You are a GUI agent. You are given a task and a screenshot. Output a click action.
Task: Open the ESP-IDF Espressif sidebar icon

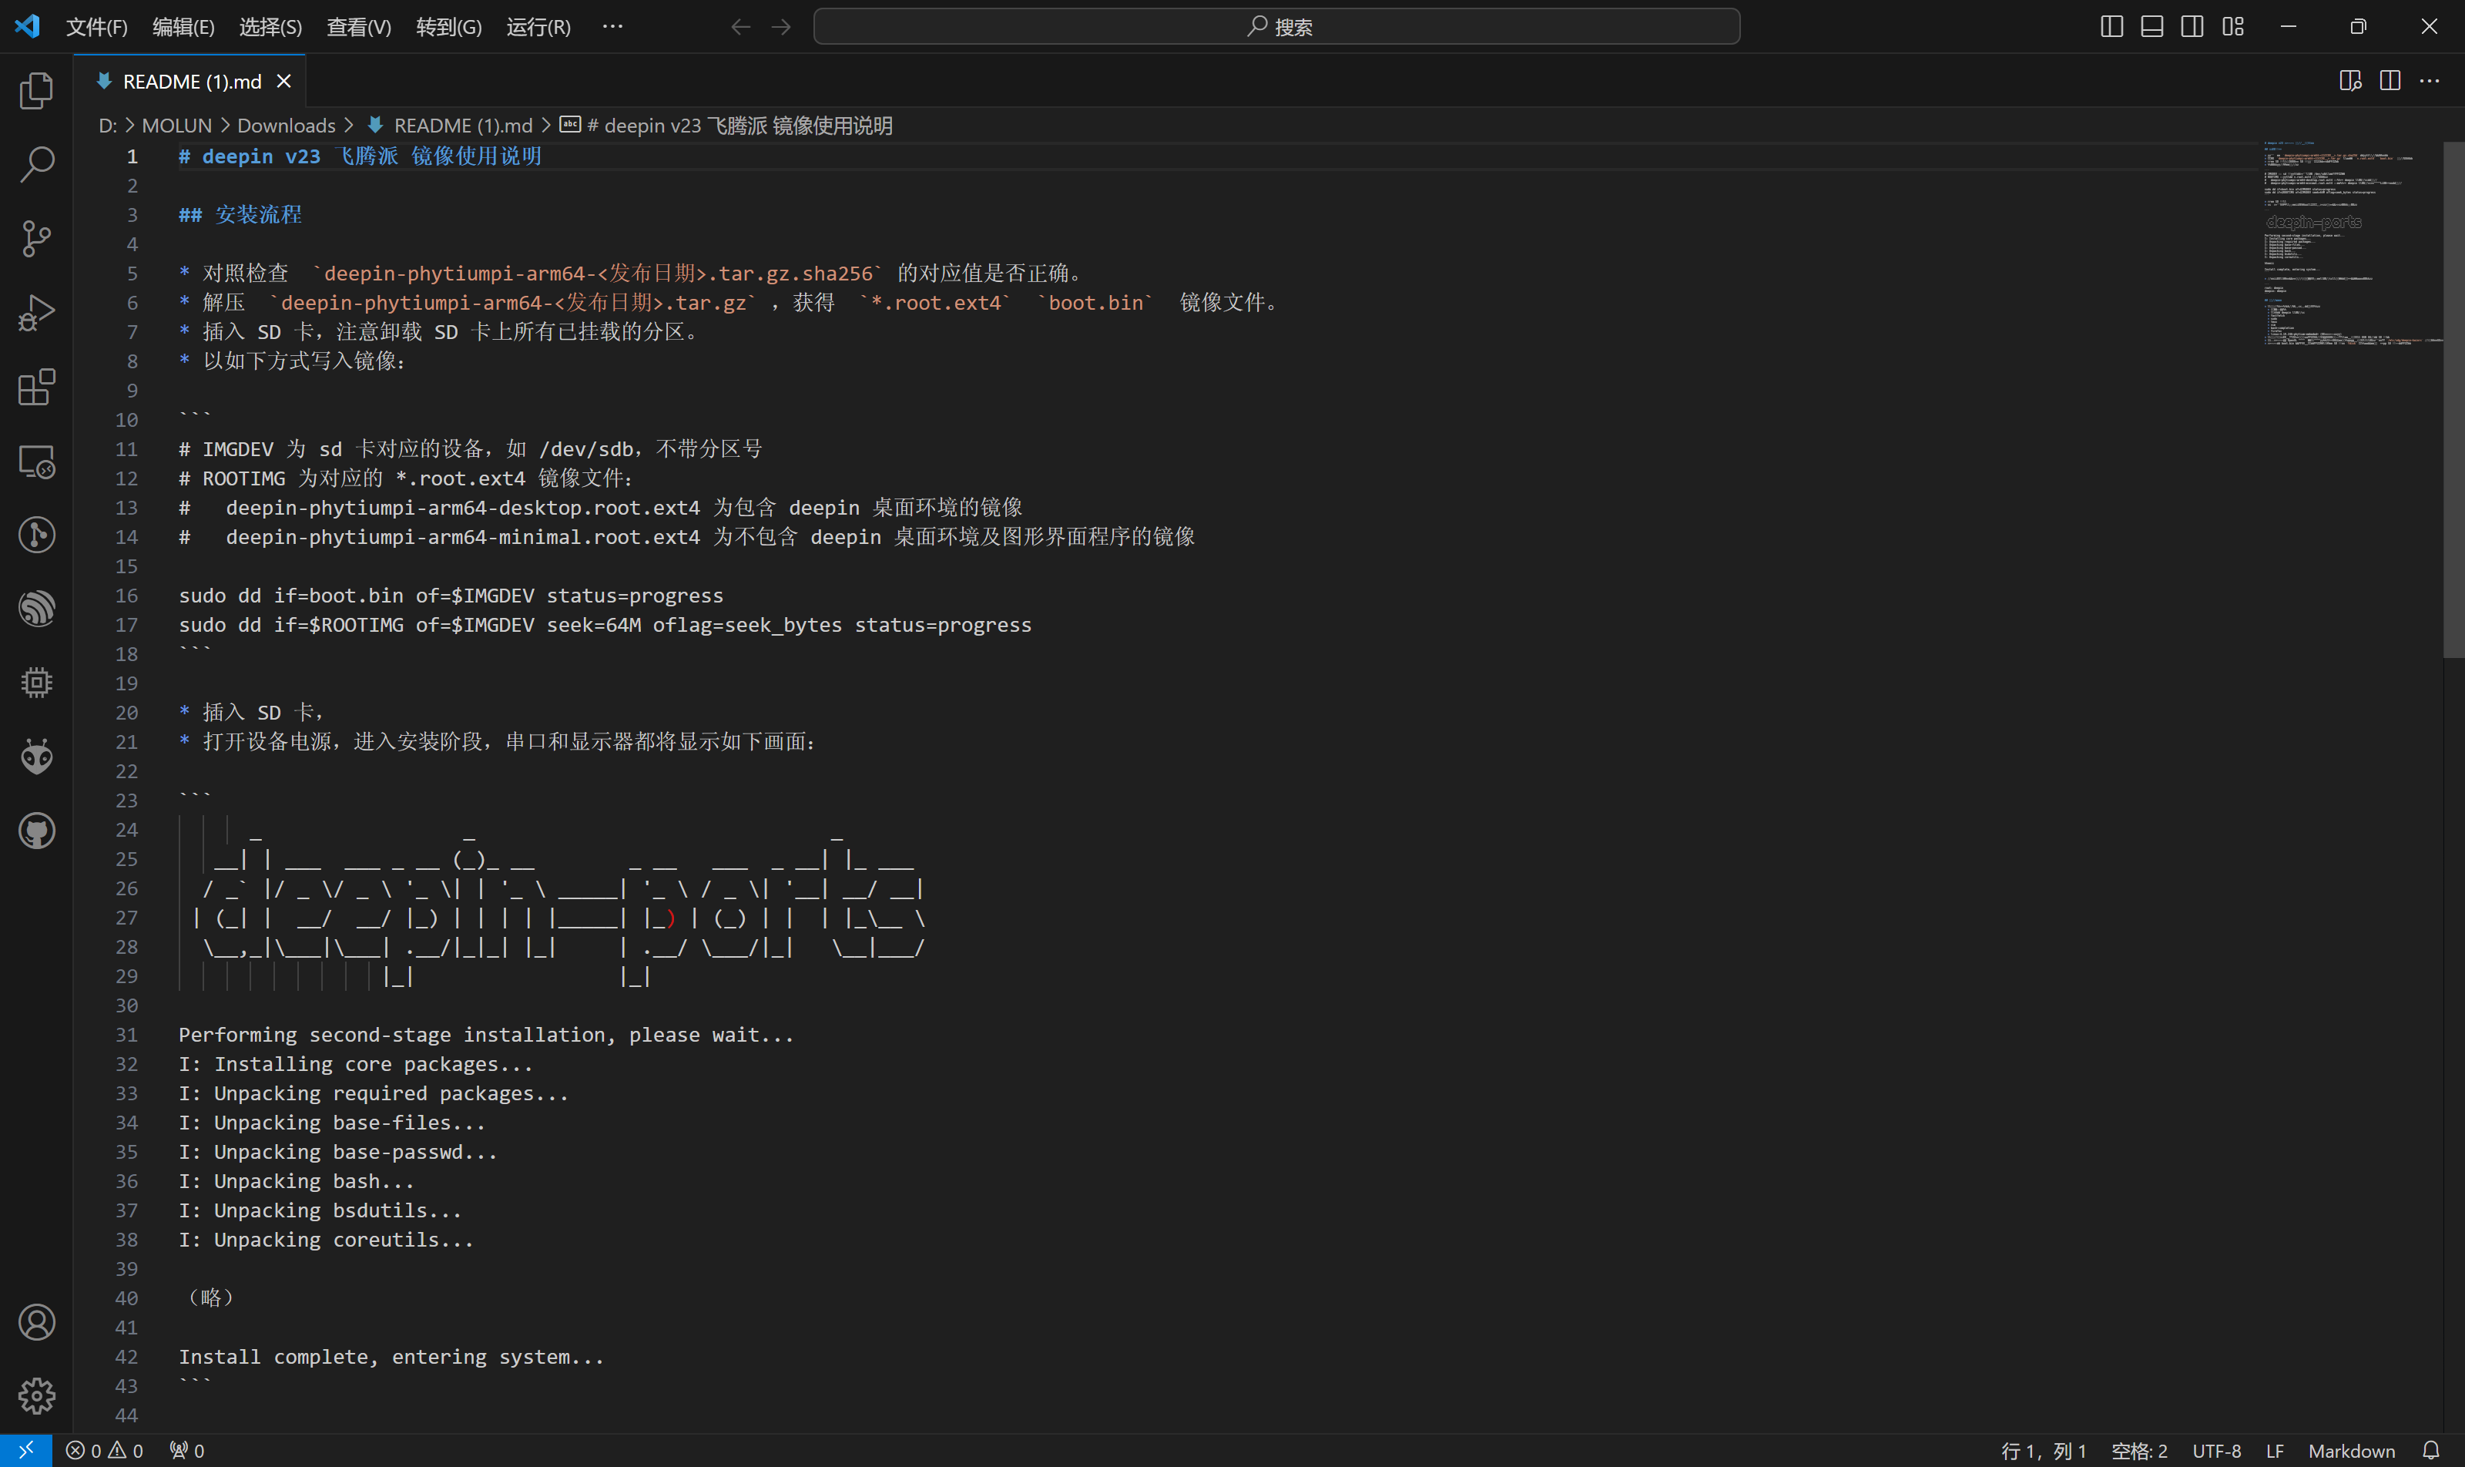coord(36,609)
